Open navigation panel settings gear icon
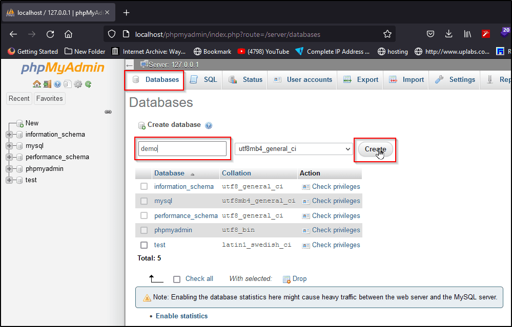Screen dimensions: 512x327 (x=78, y=84)
